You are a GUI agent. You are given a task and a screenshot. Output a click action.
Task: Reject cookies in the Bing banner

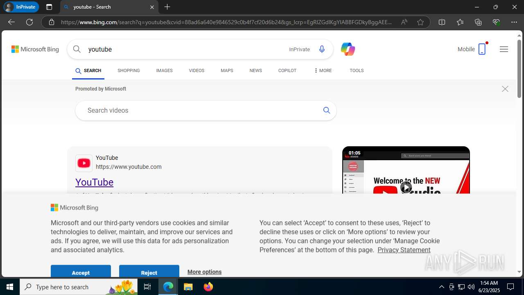point(149,271)
